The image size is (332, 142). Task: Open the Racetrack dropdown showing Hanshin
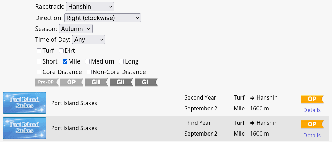click(x=90, y=7)
